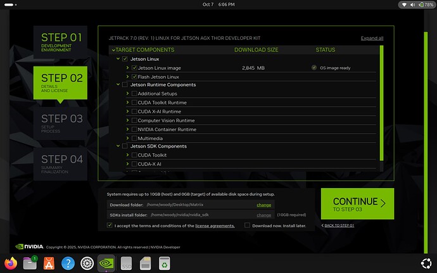
Task: Check CUDA X-AI Runtime
Action: (x=134, y=111)
